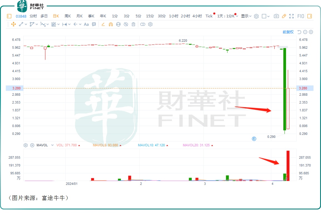Hide all drawings with eye-slash icon

(x=126, y=24)
